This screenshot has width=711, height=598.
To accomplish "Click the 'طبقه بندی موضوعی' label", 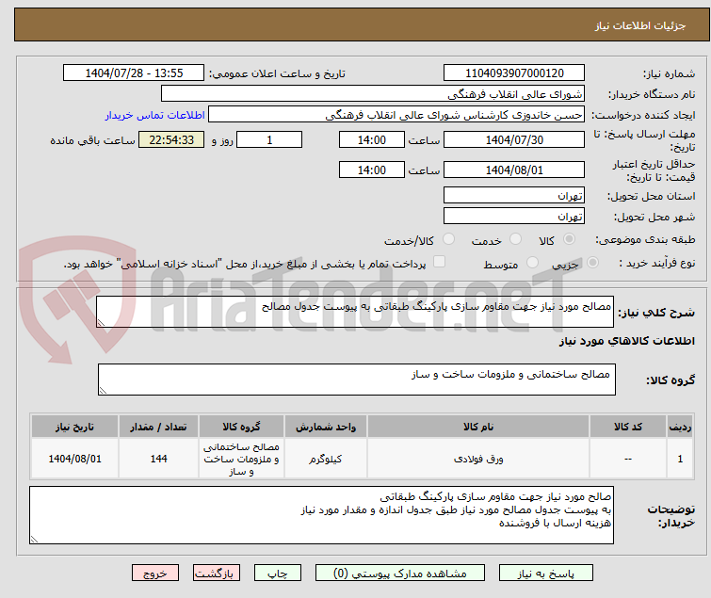I will pos(645,239).
